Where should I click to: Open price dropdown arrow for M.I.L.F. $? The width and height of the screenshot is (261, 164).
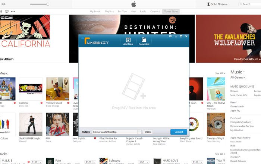[40, 162]
